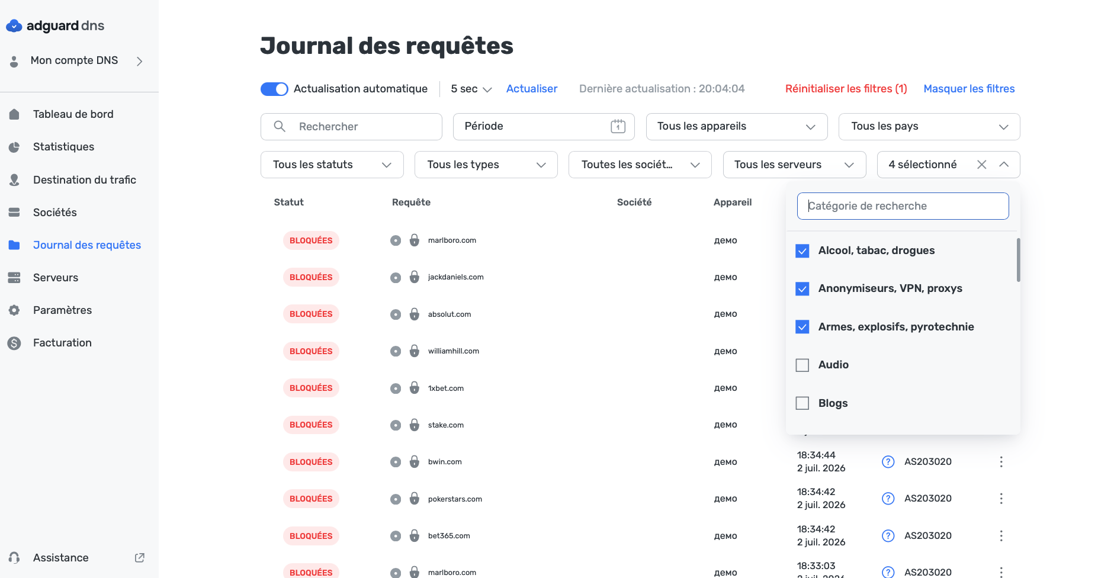Open three-dot menu for pokerstars.com row
The image size is (1114, 578).
(x=1001, y=499)
